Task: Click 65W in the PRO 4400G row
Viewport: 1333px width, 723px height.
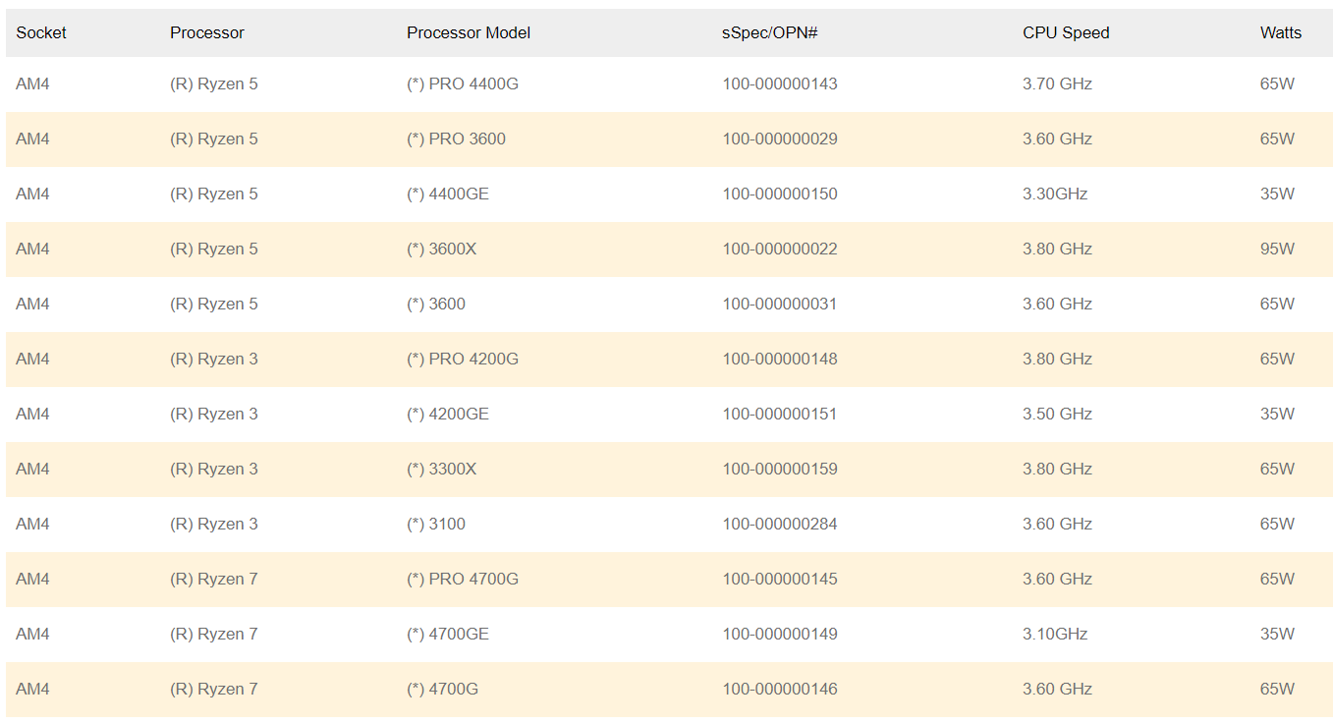Action: [1277, 84]
